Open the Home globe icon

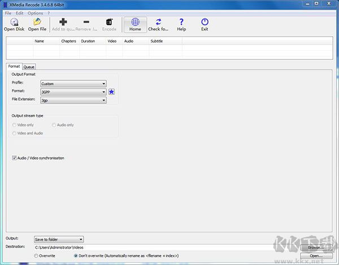click(136, 22)
